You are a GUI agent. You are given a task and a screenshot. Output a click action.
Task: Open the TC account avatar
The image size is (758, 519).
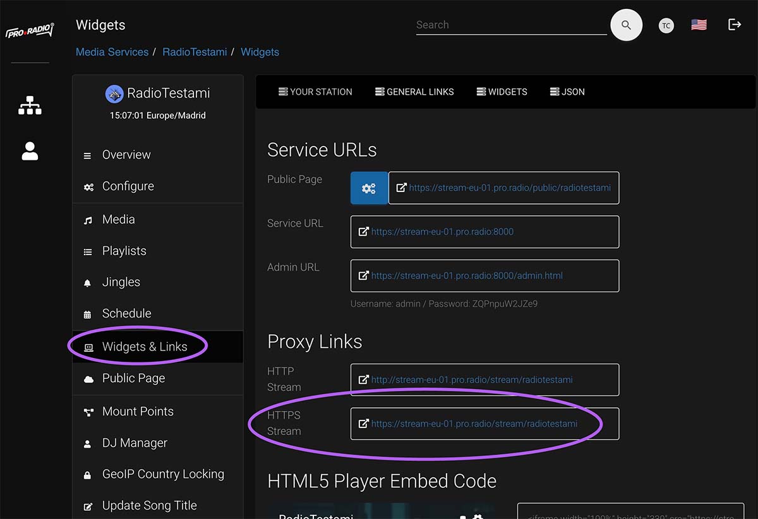click(x=666, y=25)
